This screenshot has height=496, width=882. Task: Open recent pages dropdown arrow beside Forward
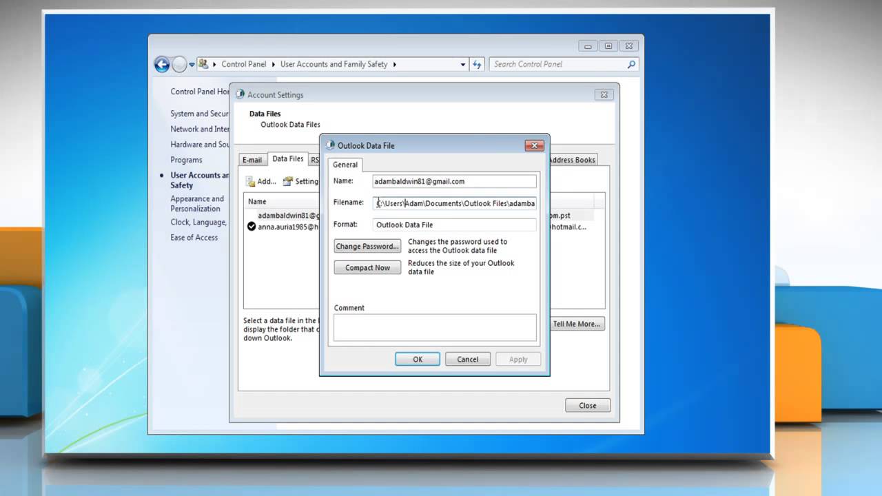tap(192, 65)
